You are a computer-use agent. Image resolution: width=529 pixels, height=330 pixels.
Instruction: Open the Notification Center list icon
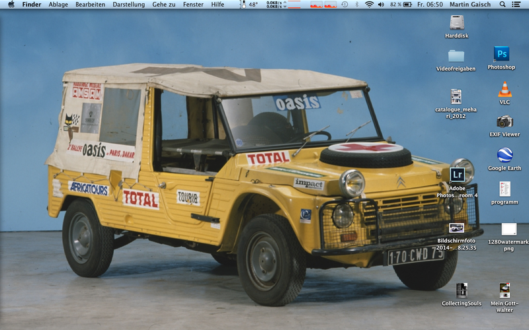[x=516, y=5]
